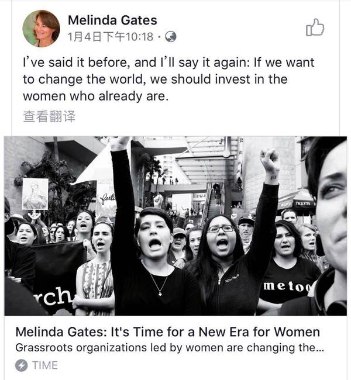This screenshot has width=351, height=380.
Task: Click the globe public audience icon
Action: pyautogui.click(x=171, y=37)
